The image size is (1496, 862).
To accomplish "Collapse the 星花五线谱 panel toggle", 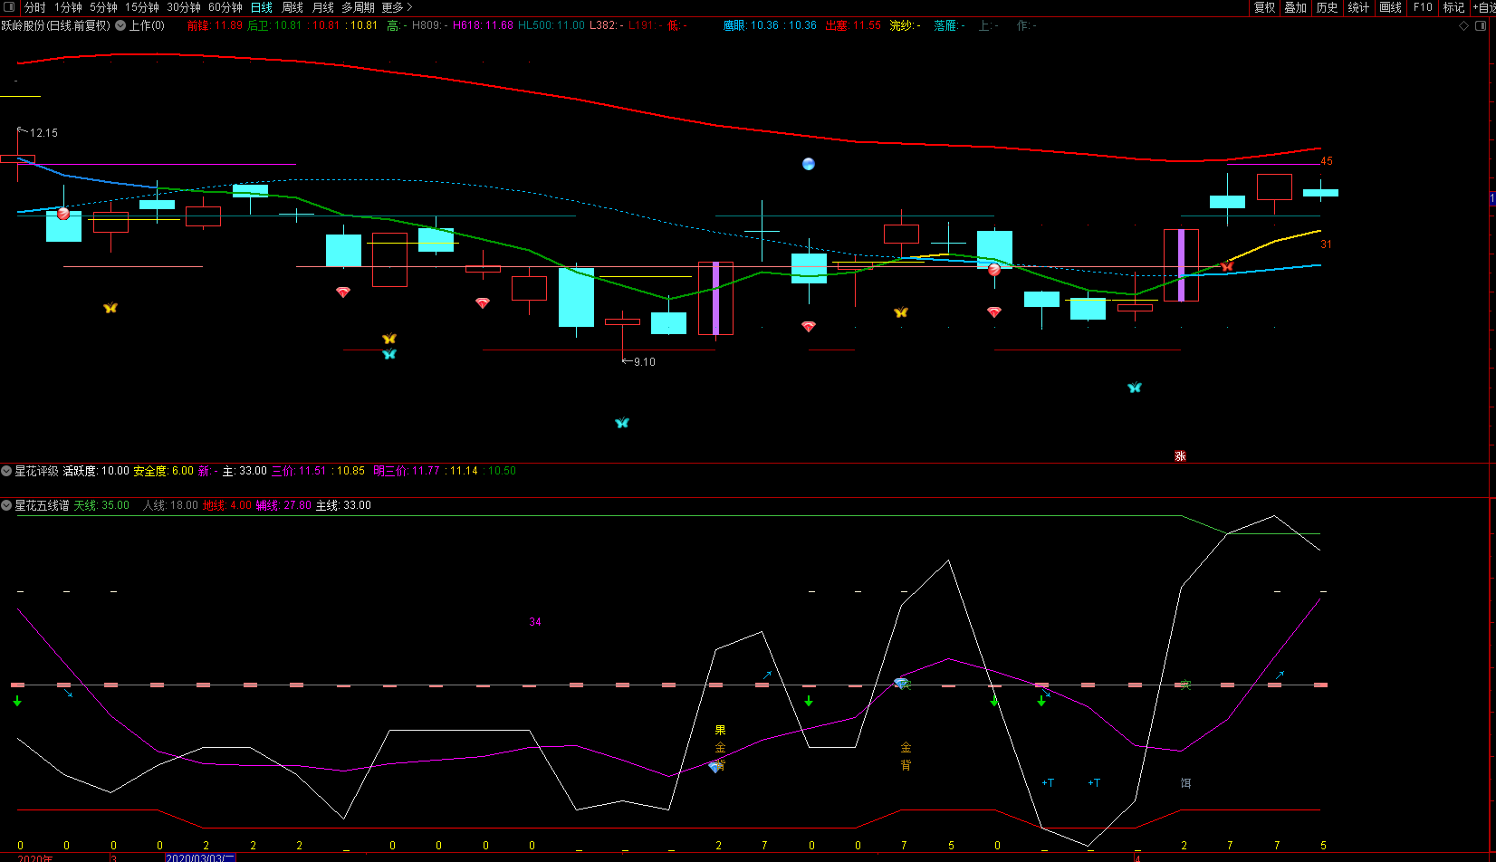I will click(6, 505).
